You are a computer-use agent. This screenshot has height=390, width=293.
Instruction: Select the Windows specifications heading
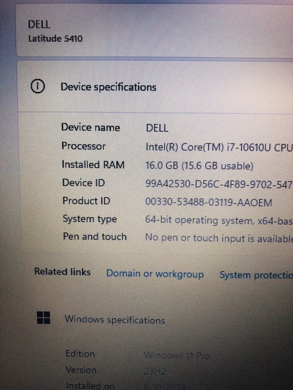tap(115, 319)
